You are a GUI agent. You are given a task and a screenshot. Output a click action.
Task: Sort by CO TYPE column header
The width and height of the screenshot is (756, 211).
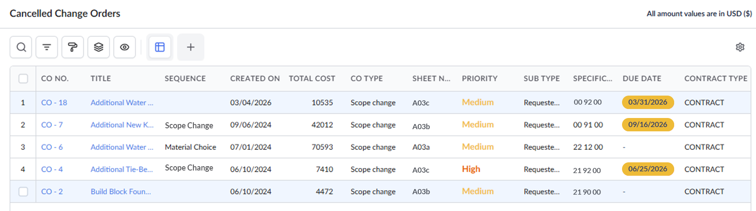tap(367, 78)
